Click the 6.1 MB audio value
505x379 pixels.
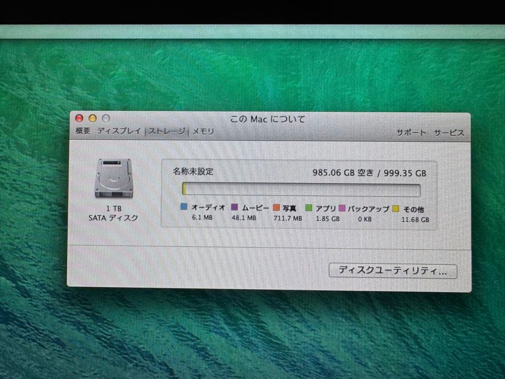(x=202, y=218)
